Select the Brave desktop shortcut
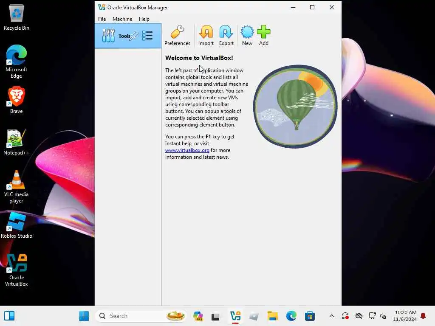 click(x=17, y=100)
